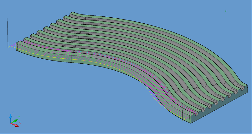
Task: Click the Y label on the axis triad
Action: [x=19, y=117]
